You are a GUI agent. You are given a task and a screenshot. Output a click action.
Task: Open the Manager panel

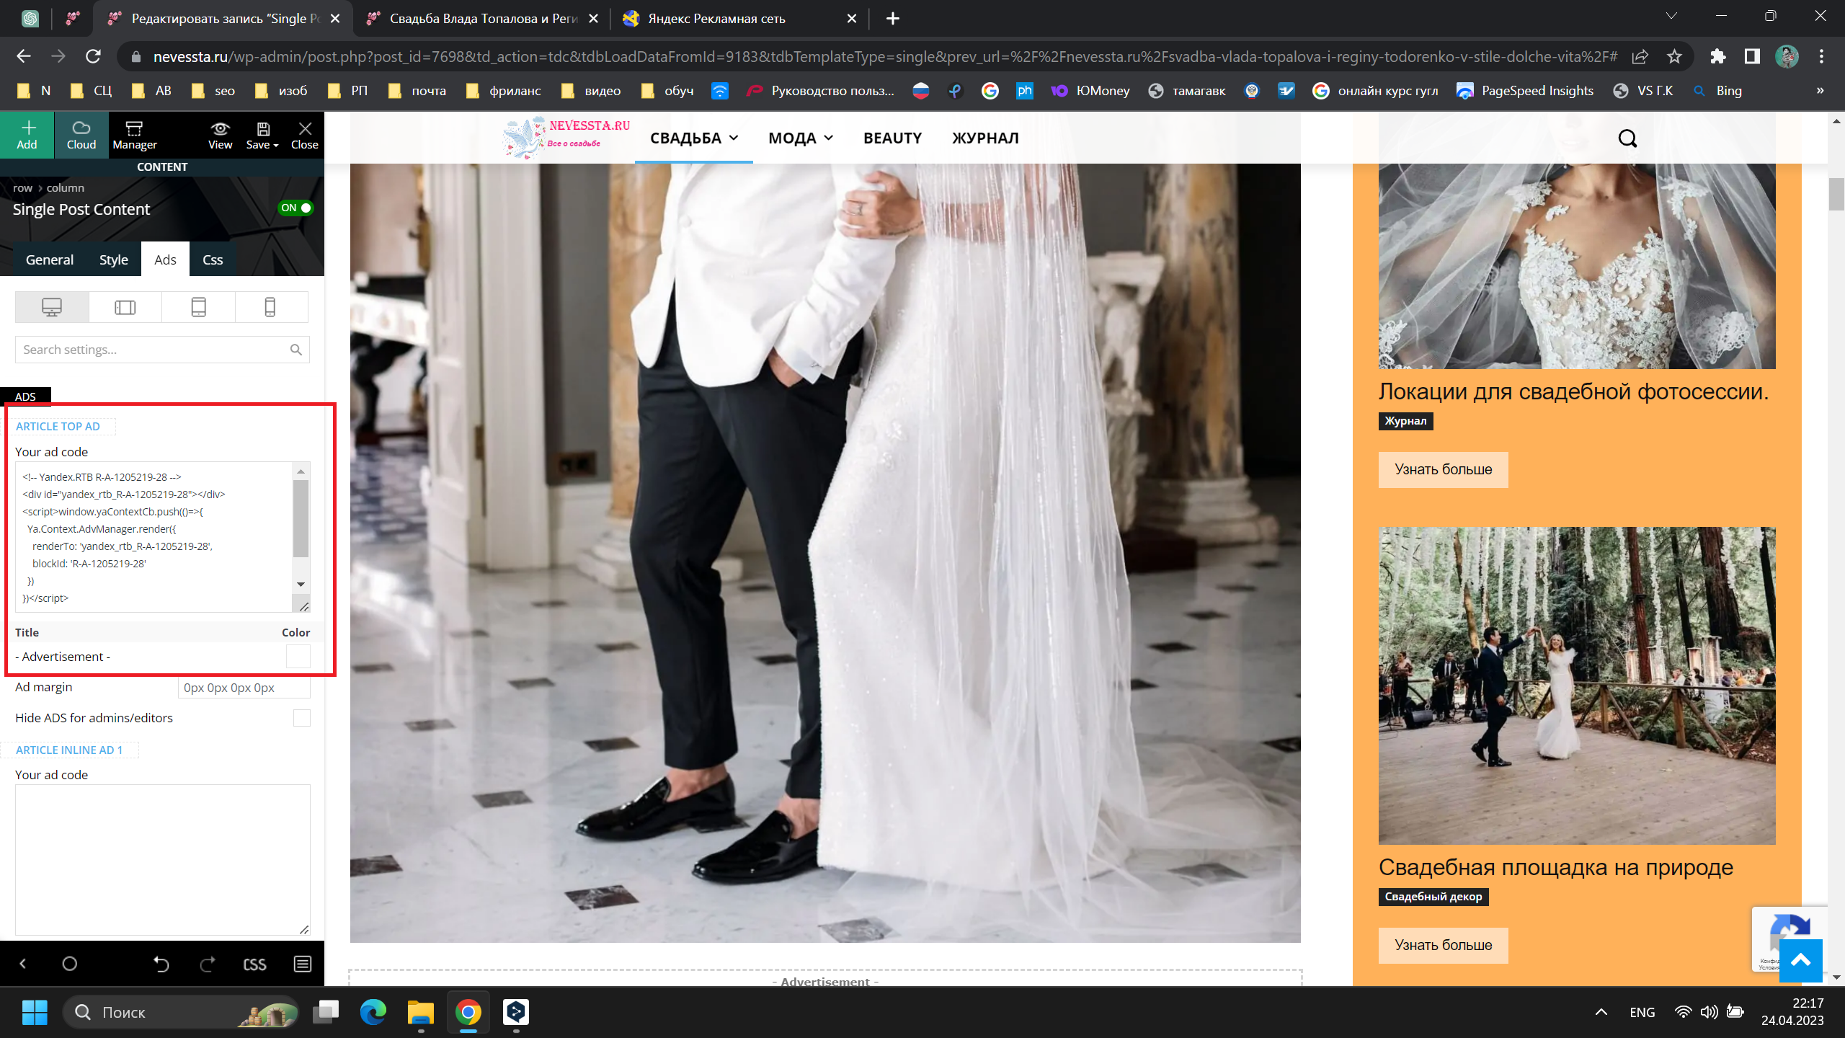[x=135, y=135]
